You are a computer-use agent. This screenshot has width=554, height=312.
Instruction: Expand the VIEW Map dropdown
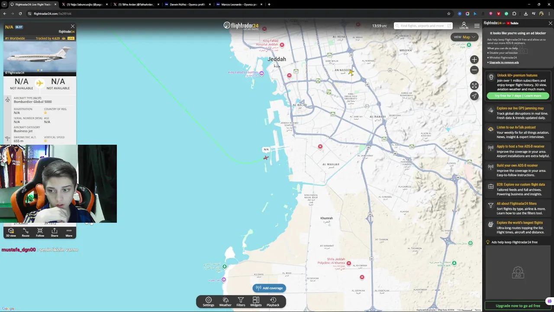(464, 37)
